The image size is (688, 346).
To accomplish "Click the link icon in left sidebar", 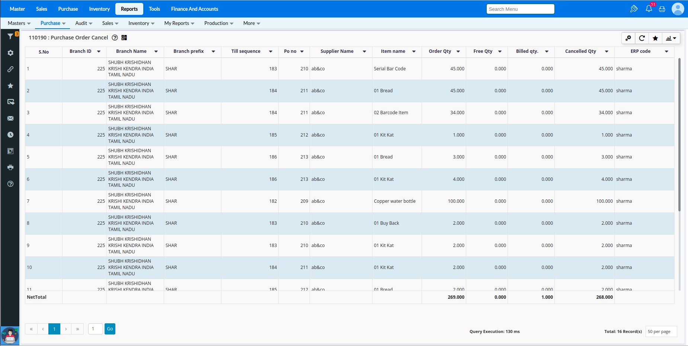I will tap(10, 69).
